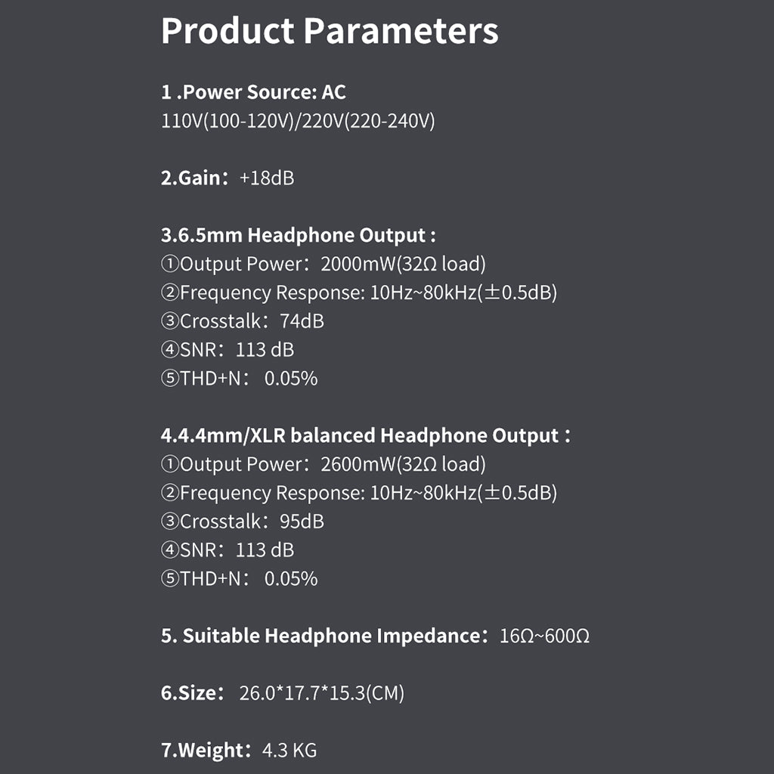Click the Size 26.0*17.7*15.3(CM) line
This screenshot has width=774, height=774.
pyautogui.click(x=283, y=693)
